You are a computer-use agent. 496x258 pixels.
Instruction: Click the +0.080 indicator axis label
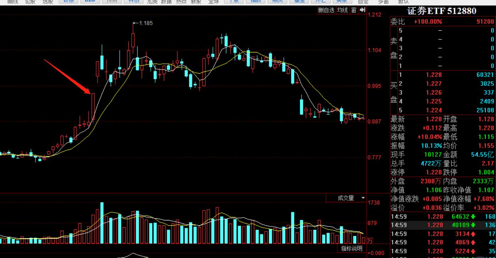(376, 253)
